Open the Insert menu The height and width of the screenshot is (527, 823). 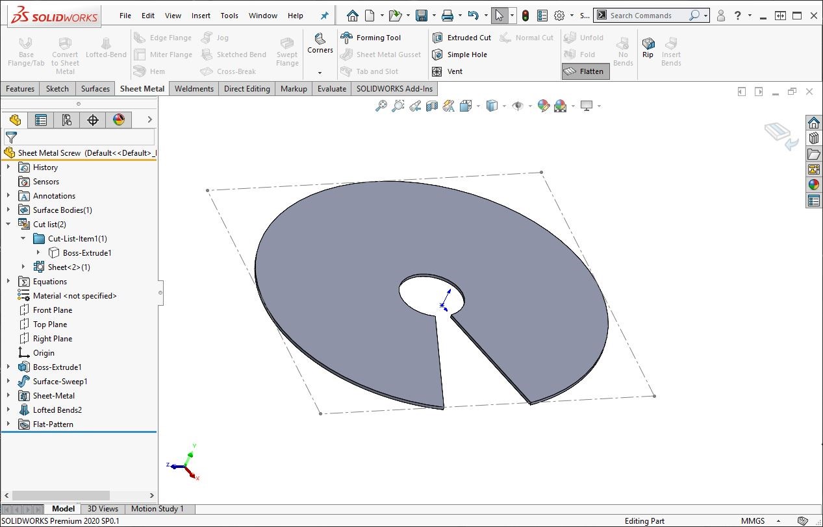click(x=201, y=16)
